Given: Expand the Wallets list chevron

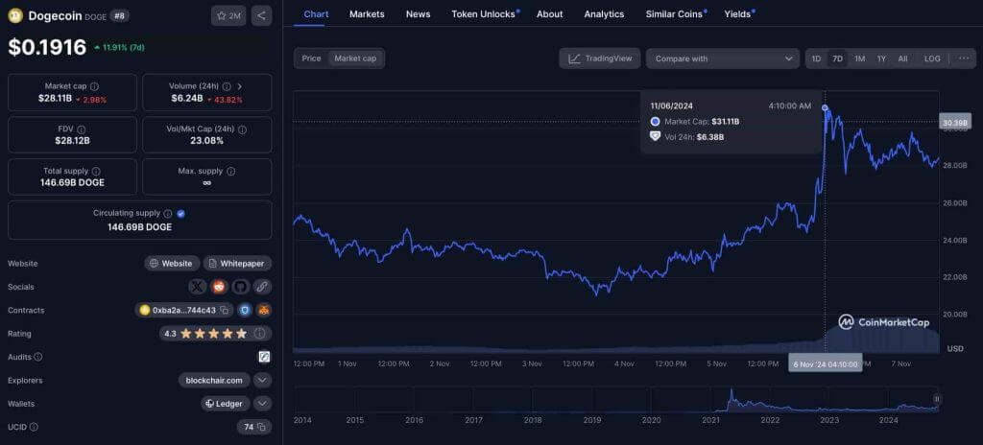Looking at the screenshot, I should coord(263,404).
